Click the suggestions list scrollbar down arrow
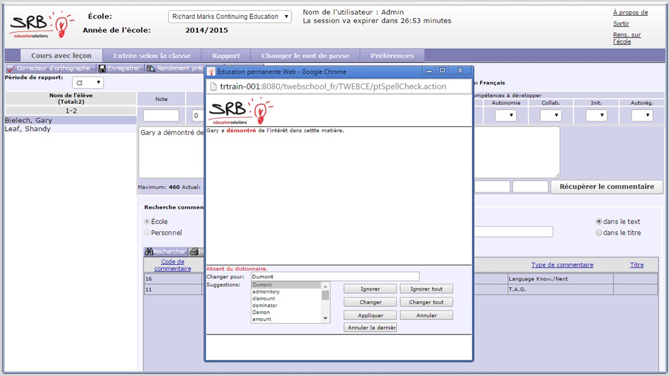This screenshot has width=670, height=376. pyautogui.click(x=326, y=318)
